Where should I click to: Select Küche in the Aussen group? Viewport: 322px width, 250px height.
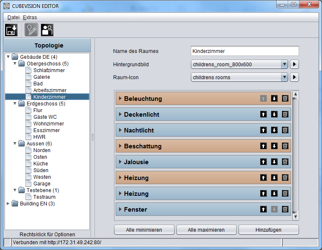[x=41, y=163]
